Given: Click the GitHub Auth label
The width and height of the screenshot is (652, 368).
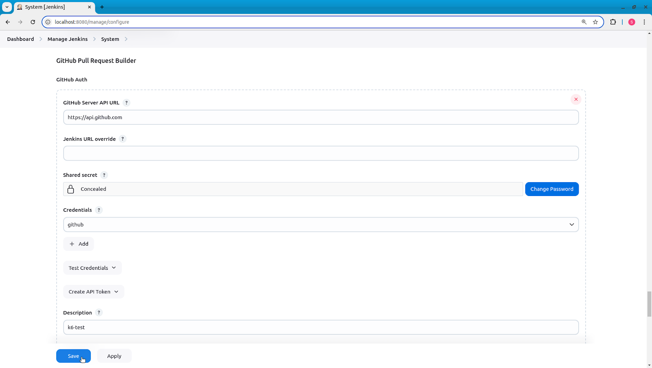Looking at the screenshot, I should tap(72, 79).
